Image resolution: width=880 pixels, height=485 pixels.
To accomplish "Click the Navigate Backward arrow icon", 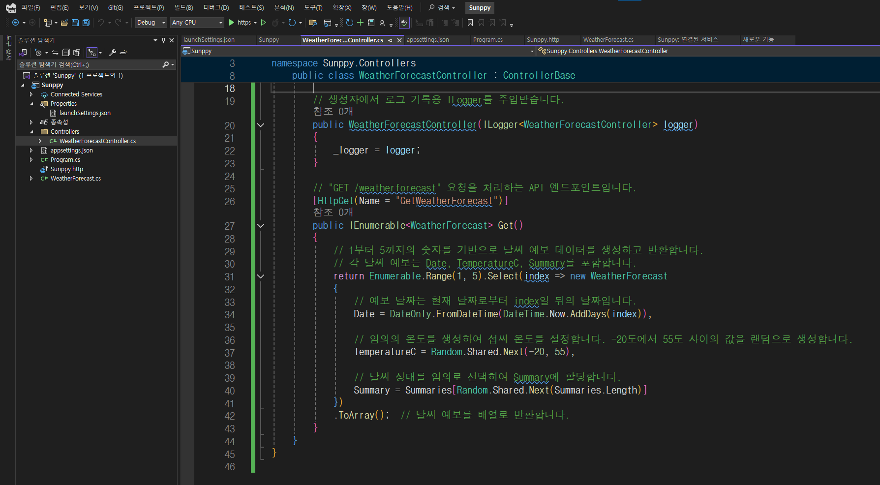I will click(x=16, y=23).
